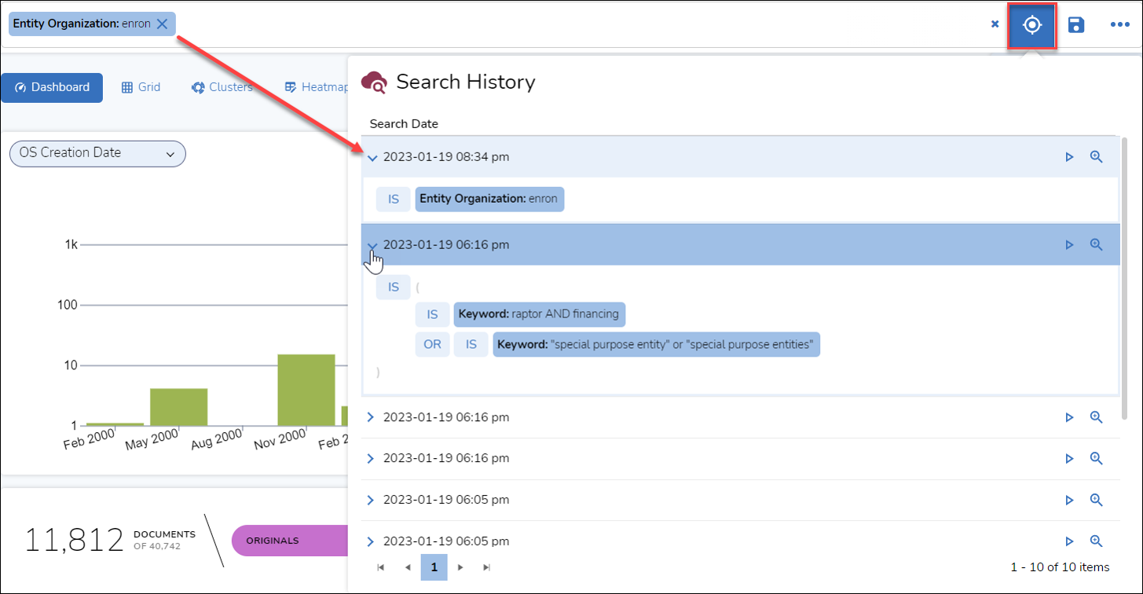Select page 1 in the pager
This screenshot has height=594, width=1143.
point(434,567)
